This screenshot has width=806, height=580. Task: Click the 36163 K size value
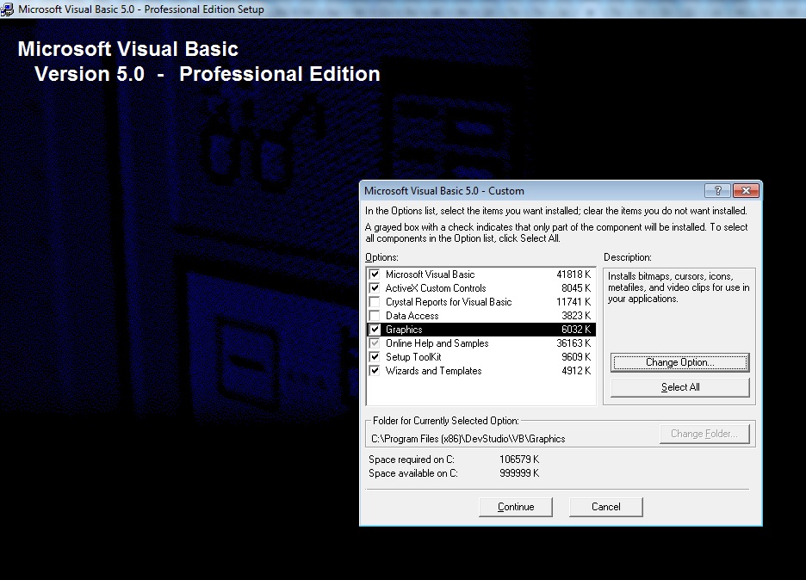point(573,343)
